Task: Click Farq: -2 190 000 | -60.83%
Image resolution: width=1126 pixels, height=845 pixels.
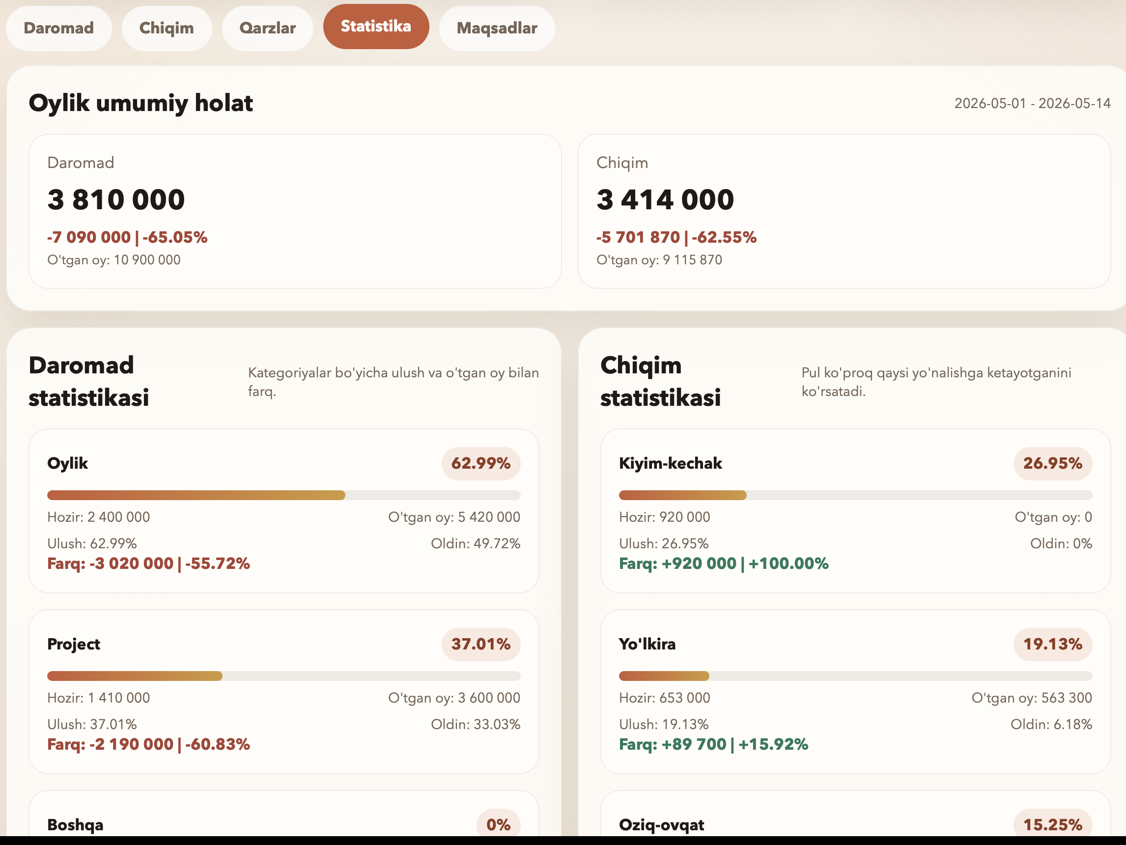Action: click(x=149, y=744)
